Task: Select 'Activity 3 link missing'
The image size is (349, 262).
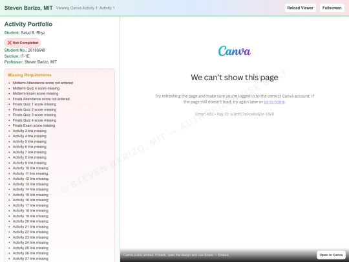Action: coord(30,131)
